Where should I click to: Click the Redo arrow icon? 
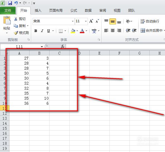25,3
